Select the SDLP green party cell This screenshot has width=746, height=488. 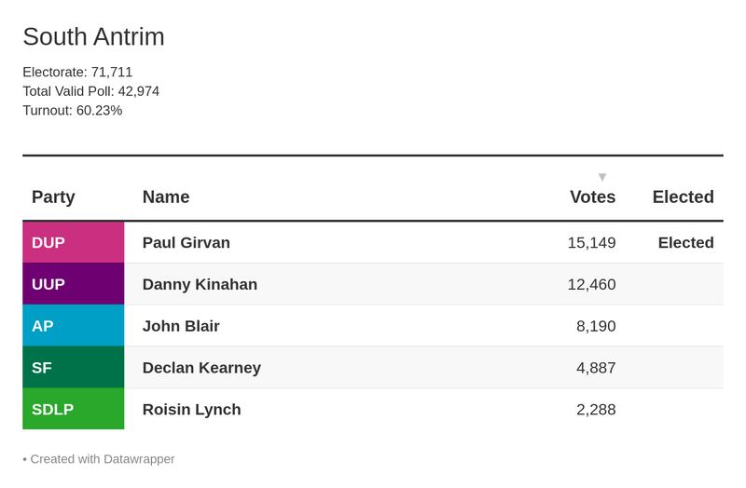[x=73, y=410]
